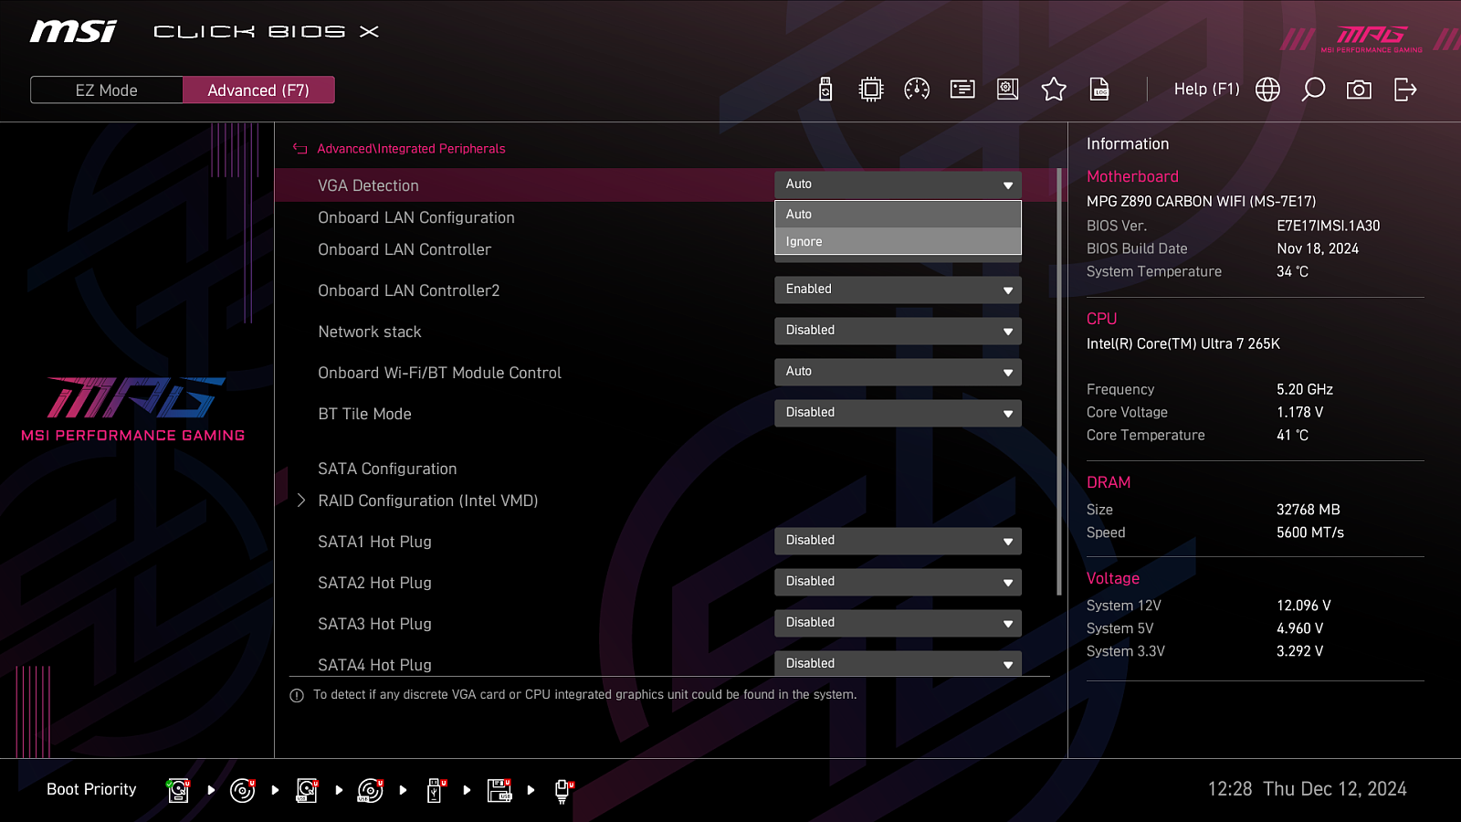Click System 12V voltage 12.096 V value
Image resolution: width=1461 pixels, height=822 pixels.
pos(1303,606)
